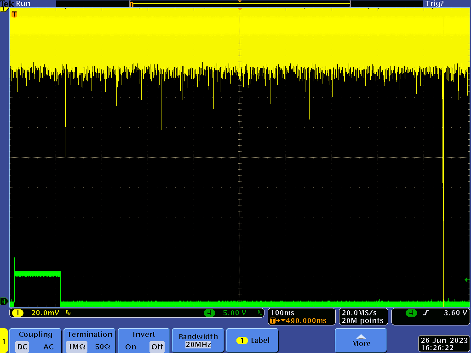This screenshot has height=353, width=471.
Task: Click the orange T trigger marker on the waveform
Action: (14, 14)
